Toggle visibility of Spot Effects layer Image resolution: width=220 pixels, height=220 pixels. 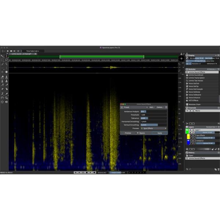click(191, 135)
